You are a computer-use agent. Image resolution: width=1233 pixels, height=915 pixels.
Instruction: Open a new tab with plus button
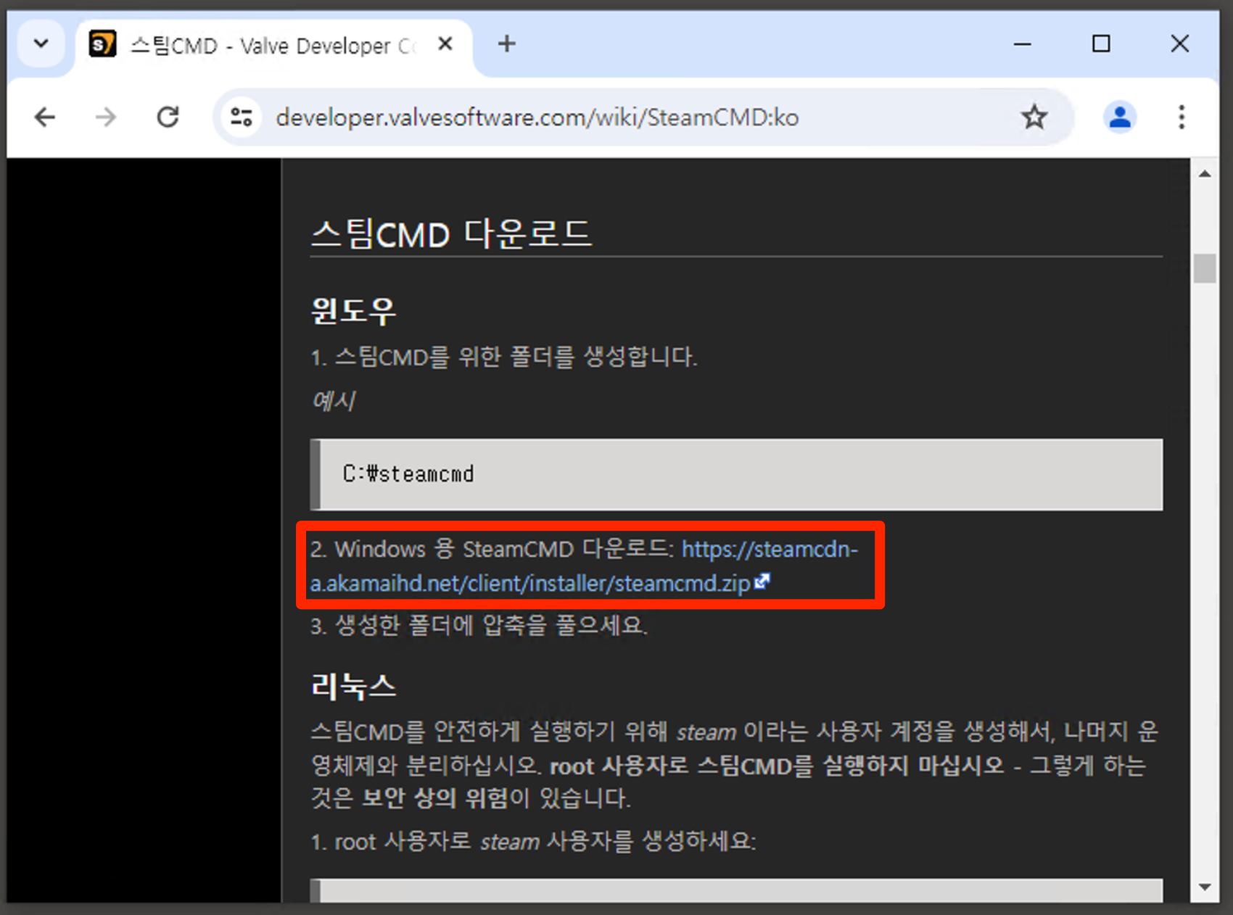pos(506,44)
